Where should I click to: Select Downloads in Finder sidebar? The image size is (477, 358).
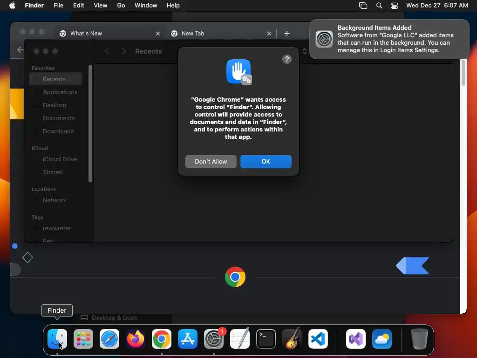tap(56, 131)
